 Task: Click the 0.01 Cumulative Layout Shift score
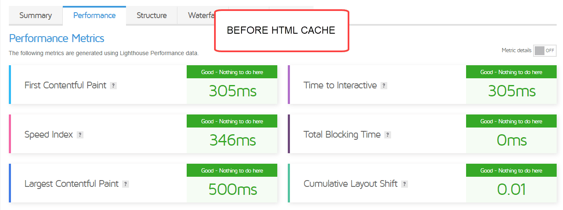(x=512, y=189)
